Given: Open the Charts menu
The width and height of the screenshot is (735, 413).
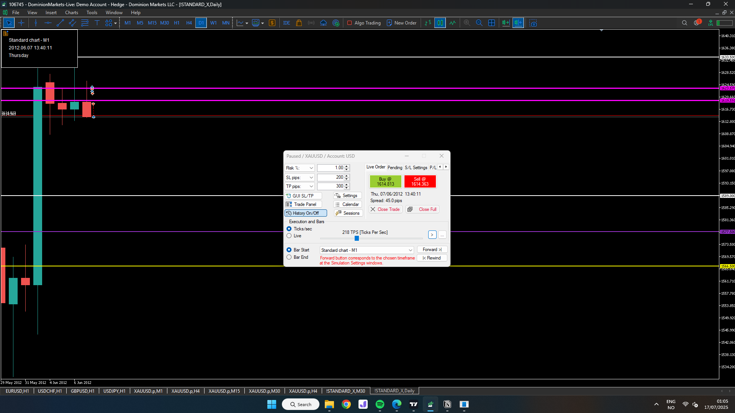Looking at the screenshot, I should click(72, 13).
